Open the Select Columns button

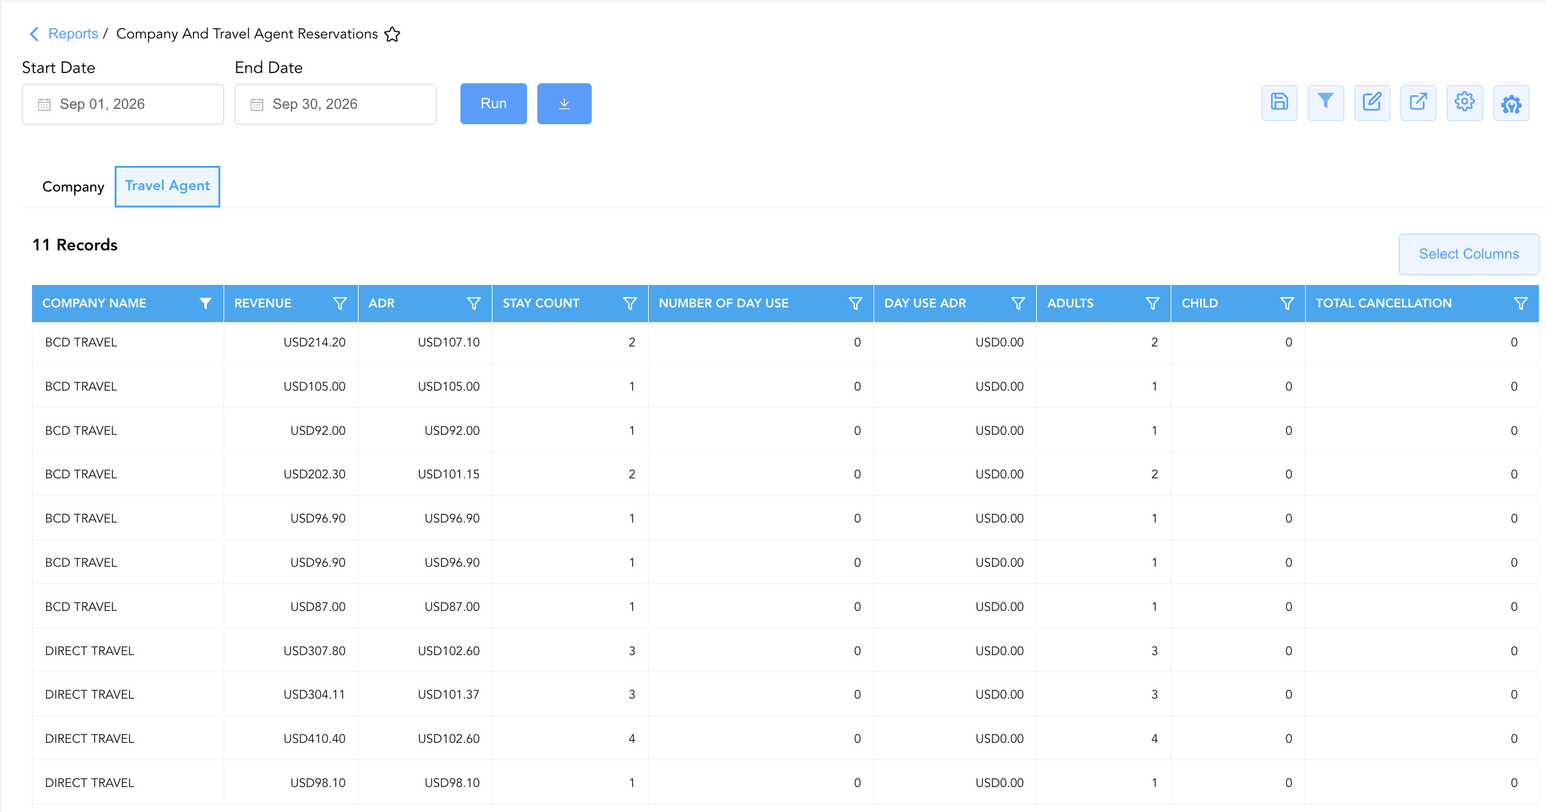(x=1469, y=254)
